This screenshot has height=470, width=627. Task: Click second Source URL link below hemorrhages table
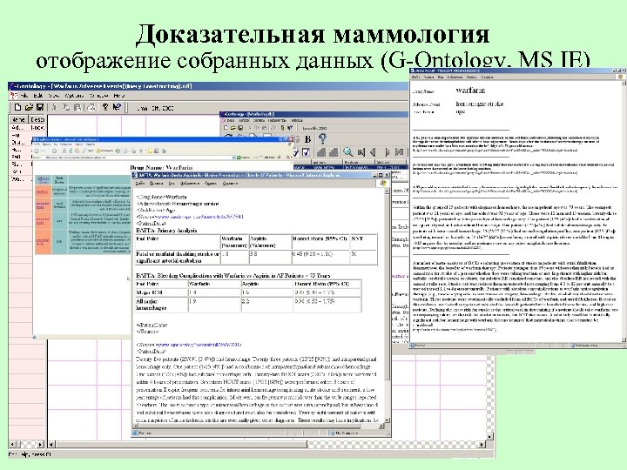[x=199, y=345]
